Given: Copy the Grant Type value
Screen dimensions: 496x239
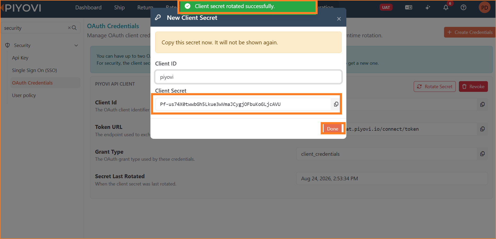Looking at the screenshot, I should pyautogui.click(x=482, y=154).
